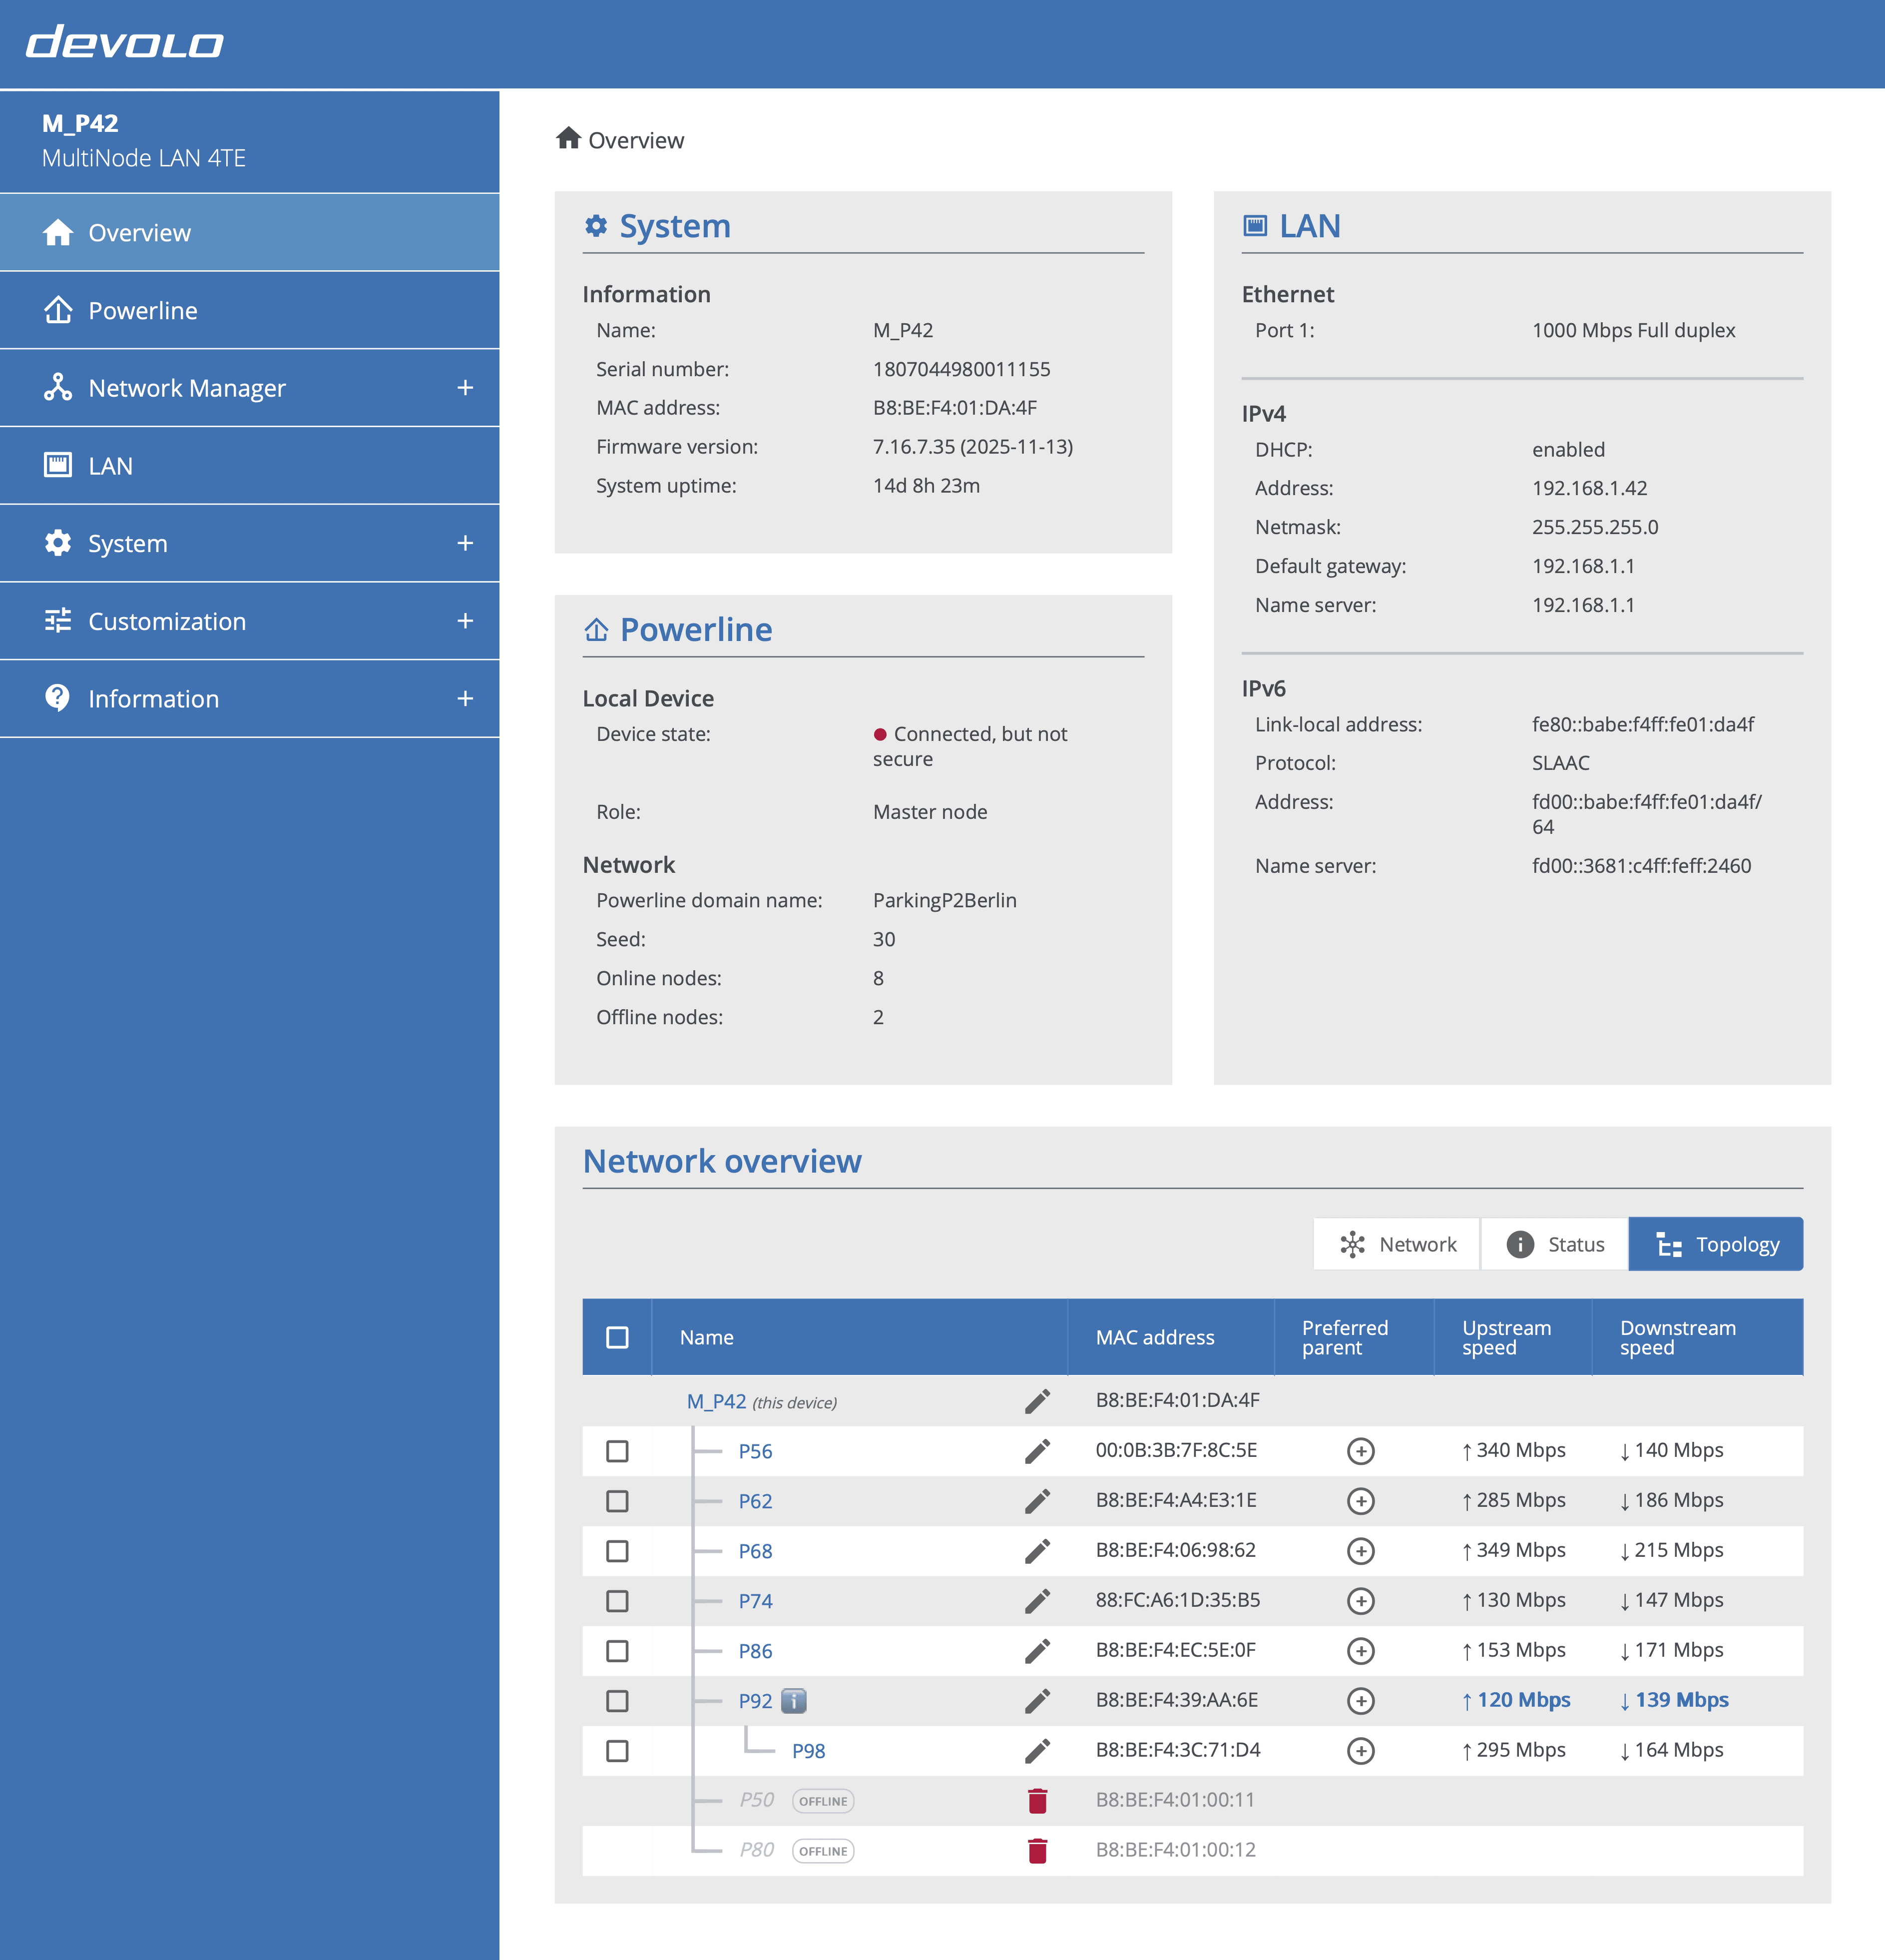
Task: Click the Network Manager nodes icon
Action: point(58,387)
